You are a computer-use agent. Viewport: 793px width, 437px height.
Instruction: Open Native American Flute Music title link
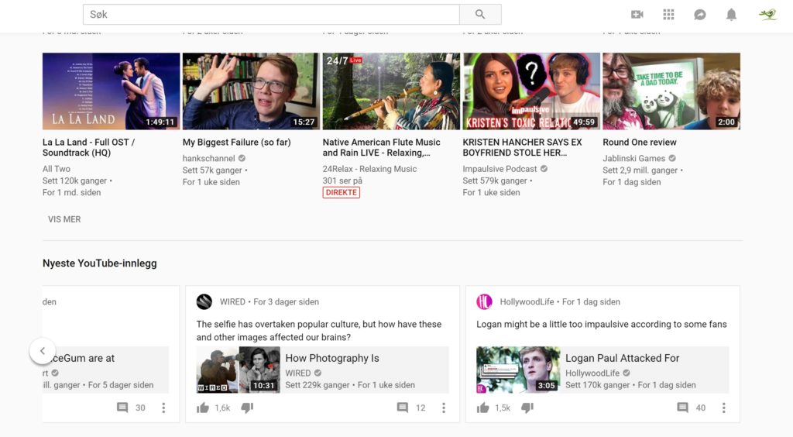(x=381, y=148)
